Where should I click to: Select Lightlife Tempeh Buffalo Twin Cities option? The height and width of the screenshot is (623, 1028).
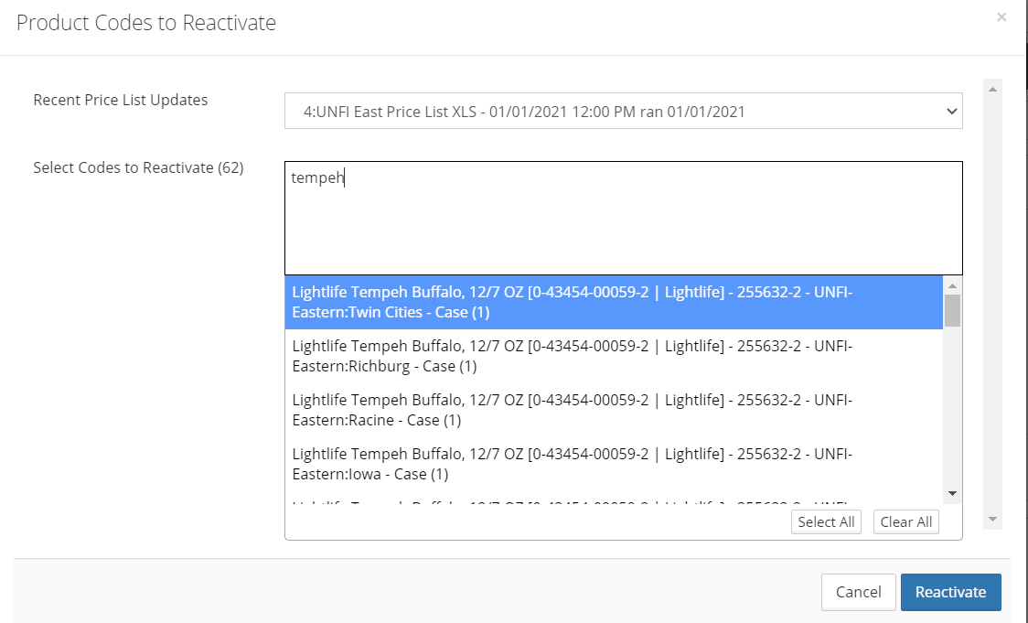coord(613,302)
